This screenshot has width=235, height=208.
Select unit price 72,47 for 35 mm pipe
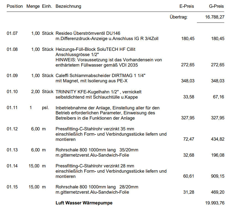[x=189, y=139]
